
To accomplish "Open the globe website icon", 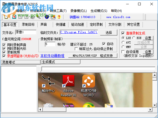I will tap(47, 17).
